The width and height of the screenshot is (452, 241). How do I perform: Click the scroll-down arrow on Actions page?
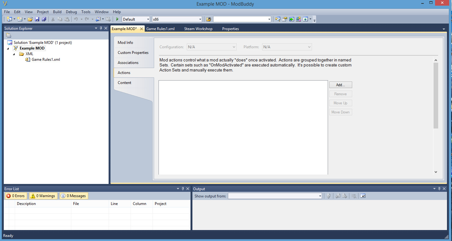(x=436, y=172)
